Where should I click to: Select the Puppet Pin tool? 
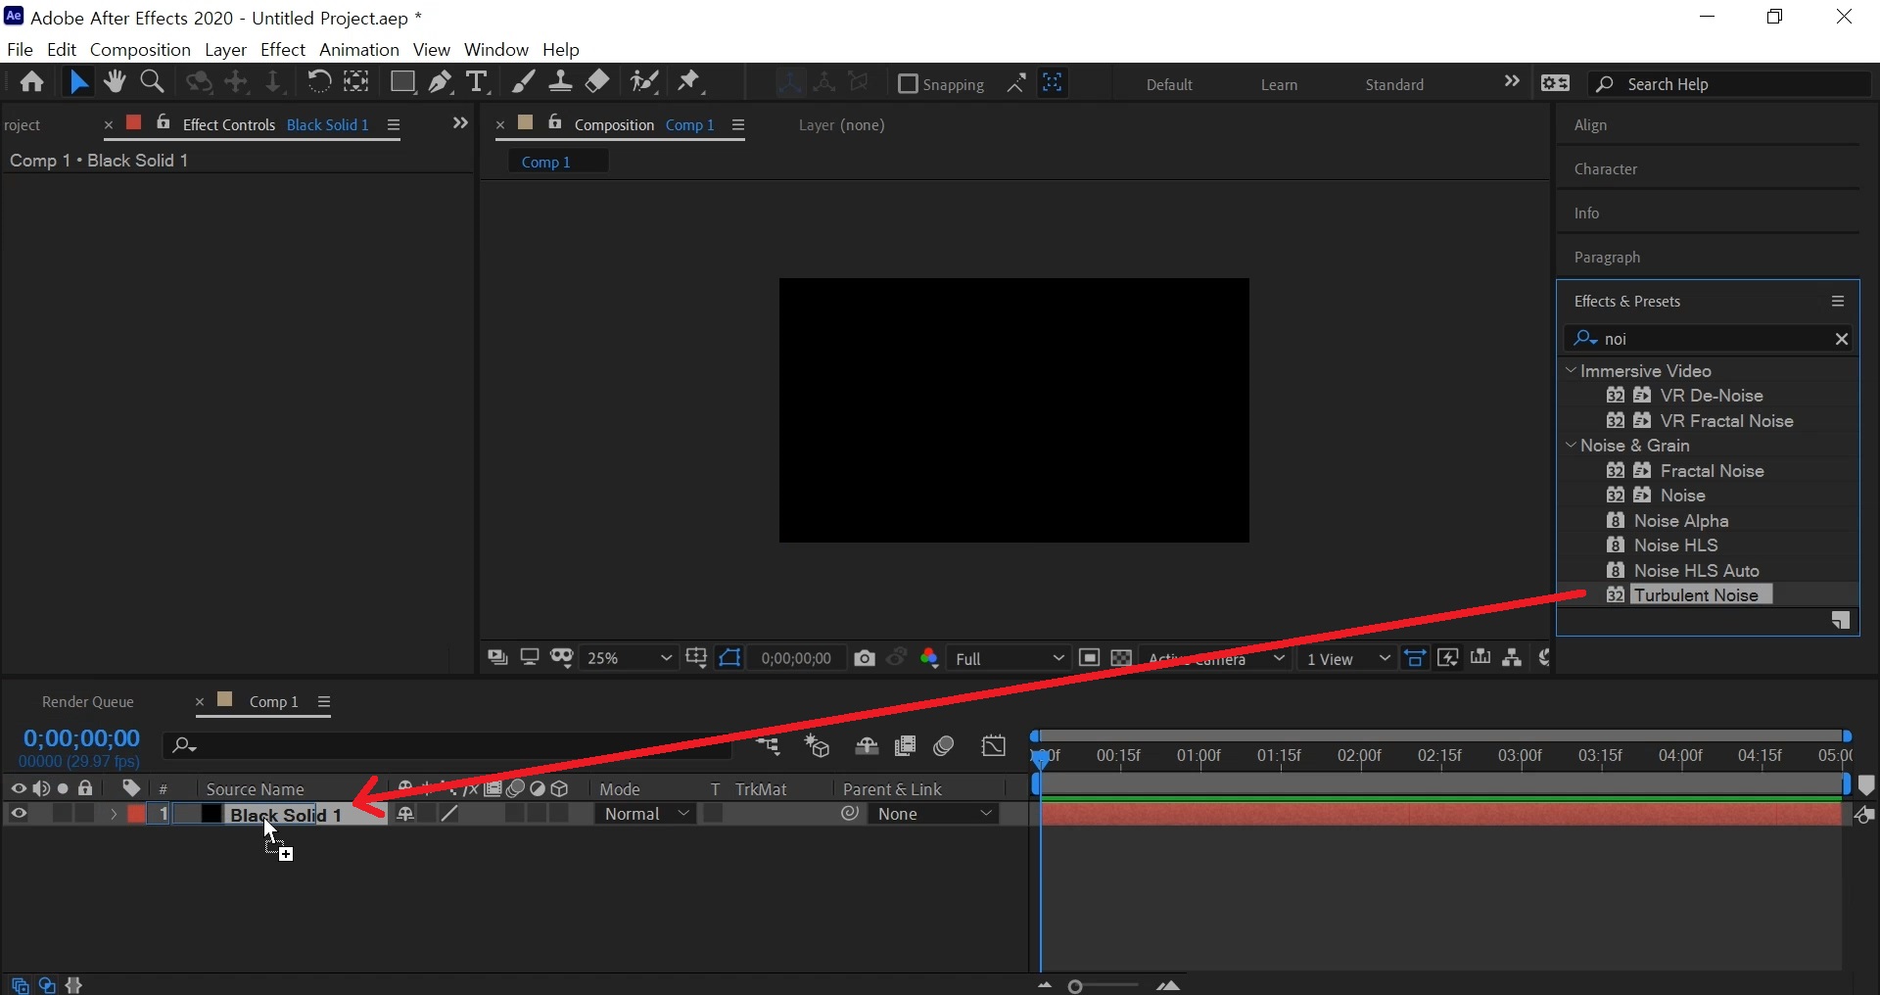click(690, 82)
